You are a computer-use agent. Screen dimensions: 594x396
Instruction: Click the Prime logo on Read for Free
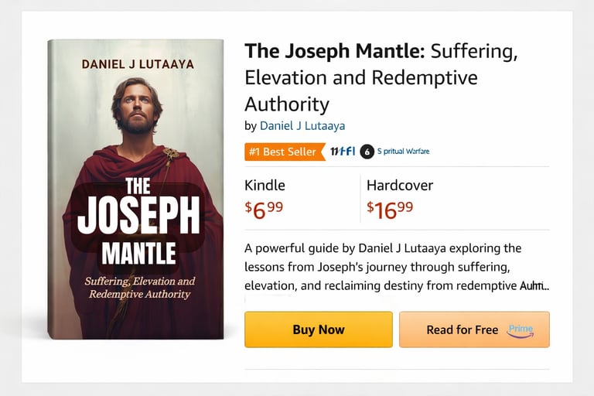click(521, 330)
